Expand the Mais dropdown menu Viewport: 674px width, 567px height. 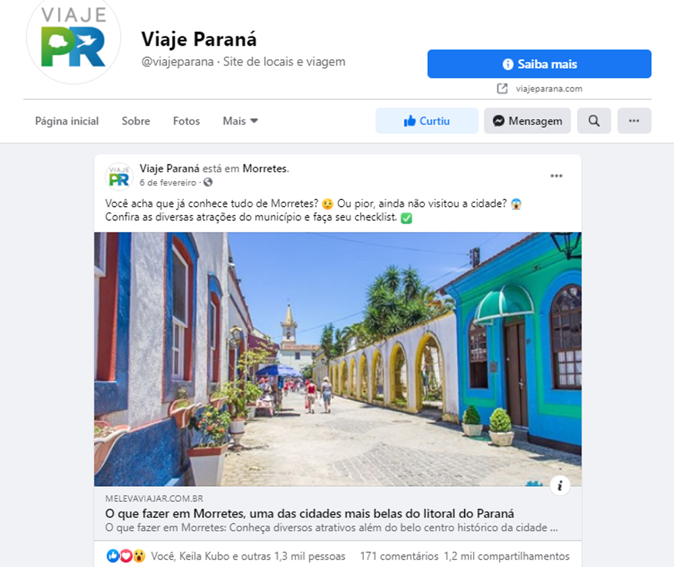(x=241, y=121)
